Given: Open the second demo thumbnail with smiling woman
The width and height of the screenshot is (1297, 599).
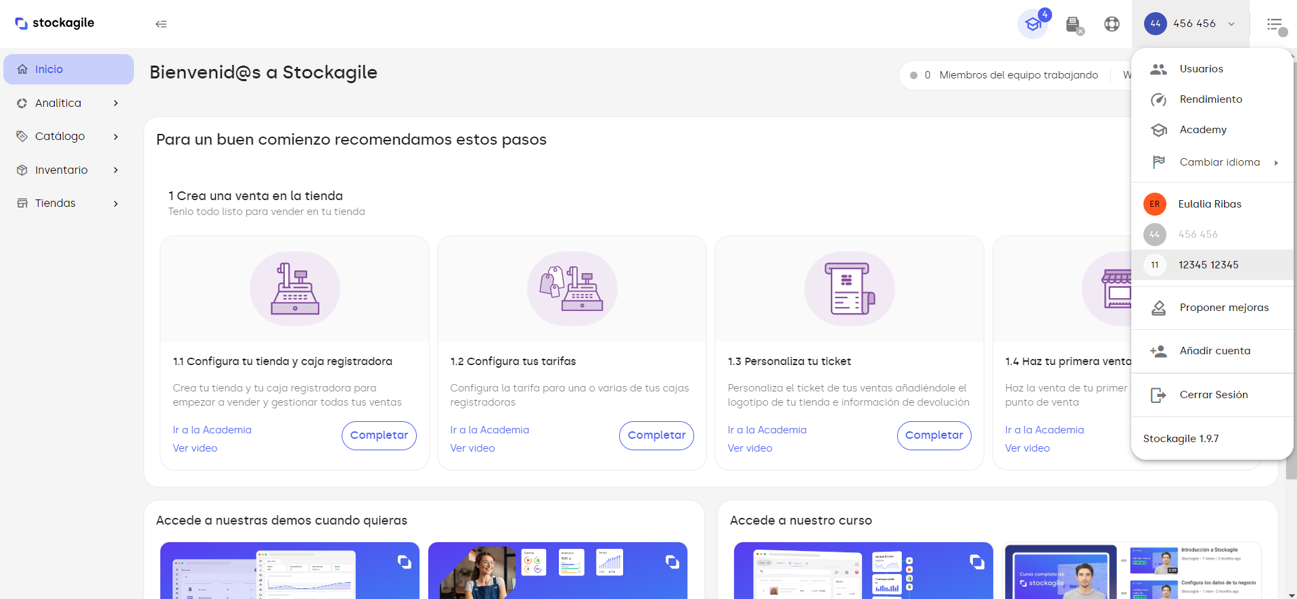Looking at the screenshot, I should click(x=558, y=571).
